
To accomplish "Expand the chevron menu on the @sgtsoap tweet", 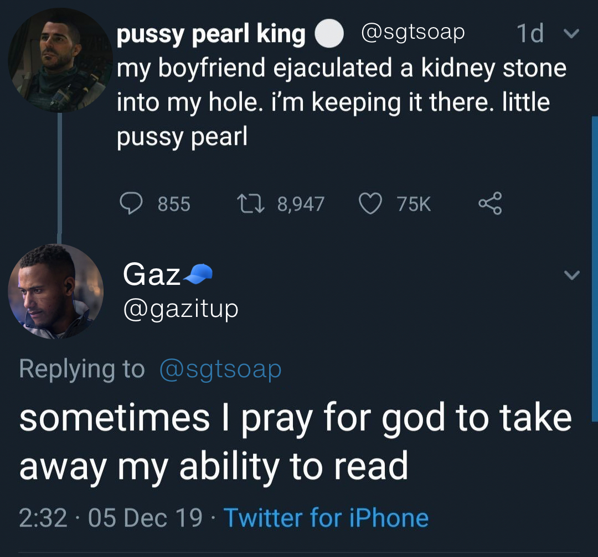I will [569, 34].
